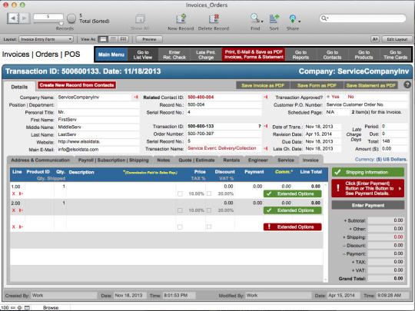Go to the previous record arrow
The width and height of the screenshot is (415, 311).
coord(13,18)
